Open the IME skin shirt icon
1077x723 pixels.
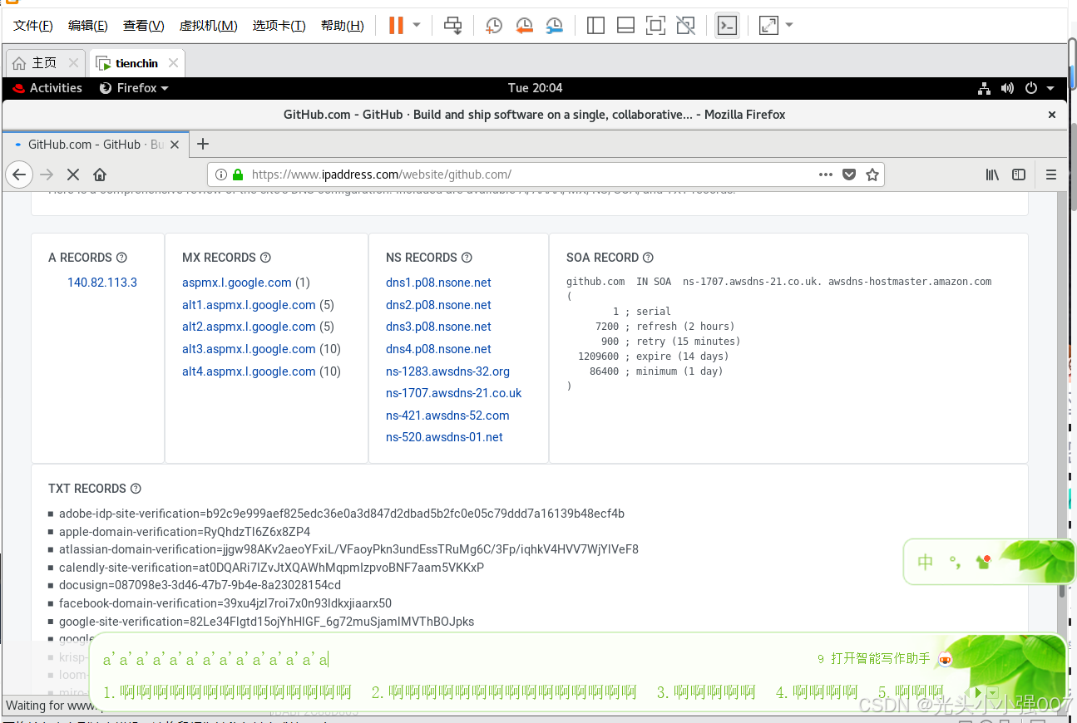[985, 562]
